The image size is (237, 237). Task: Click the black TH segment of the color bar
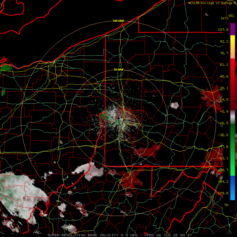[233, 205]
